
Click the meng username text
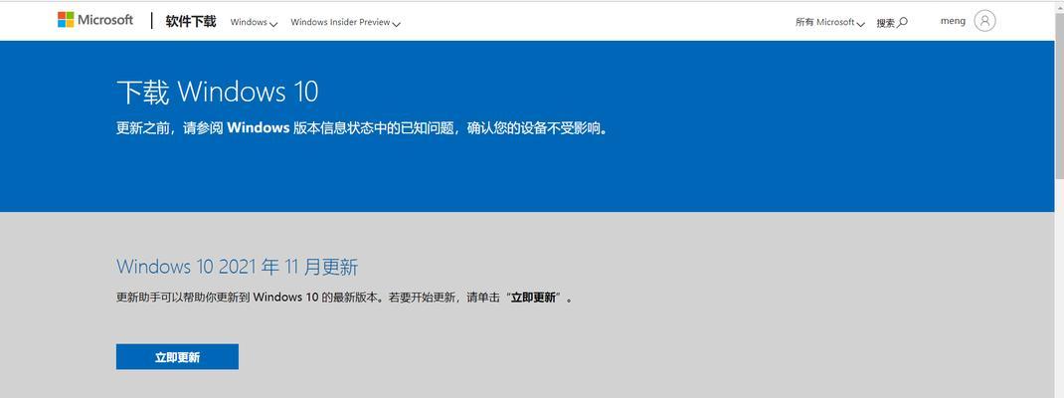pyautogui.click(x=953, y=21)
